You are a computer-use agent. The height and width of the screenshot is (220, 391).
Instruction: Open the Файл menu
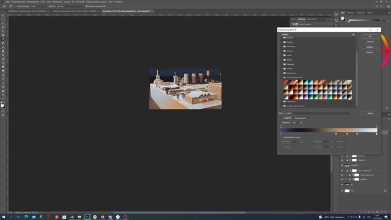click(x=7, y=2)
